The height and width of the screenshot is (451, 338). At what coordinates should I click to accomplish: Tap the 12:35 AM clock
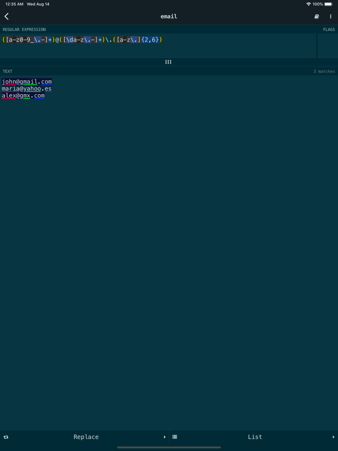[14, 4]
